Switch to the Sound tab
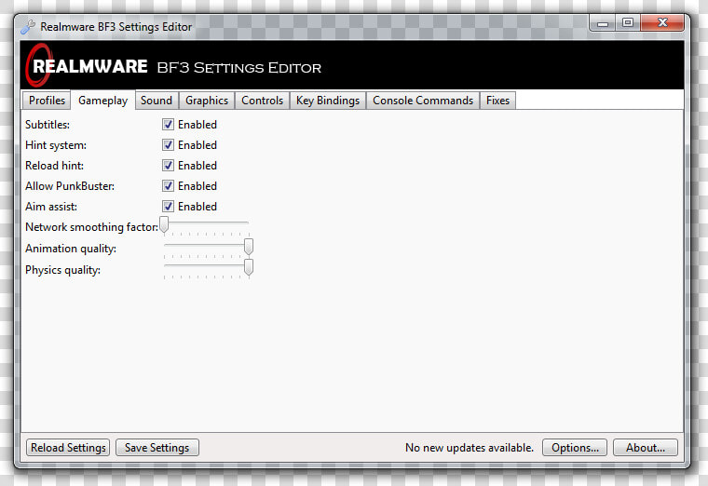 [x=157, y=101]
